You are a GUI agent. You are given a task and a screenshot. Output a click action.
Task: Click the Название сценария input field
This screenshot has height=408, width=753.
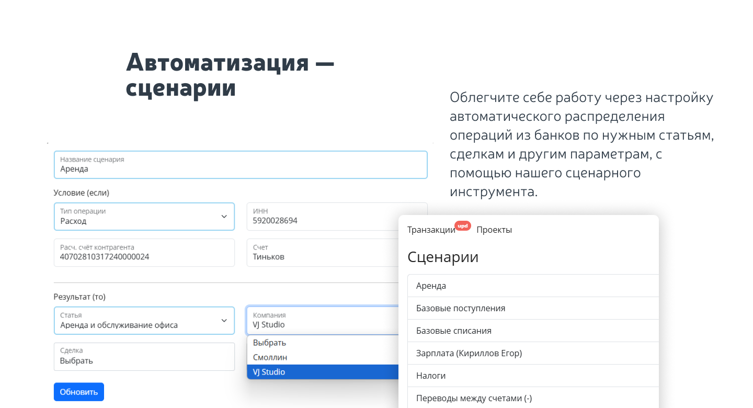click(x=241, y=165)
